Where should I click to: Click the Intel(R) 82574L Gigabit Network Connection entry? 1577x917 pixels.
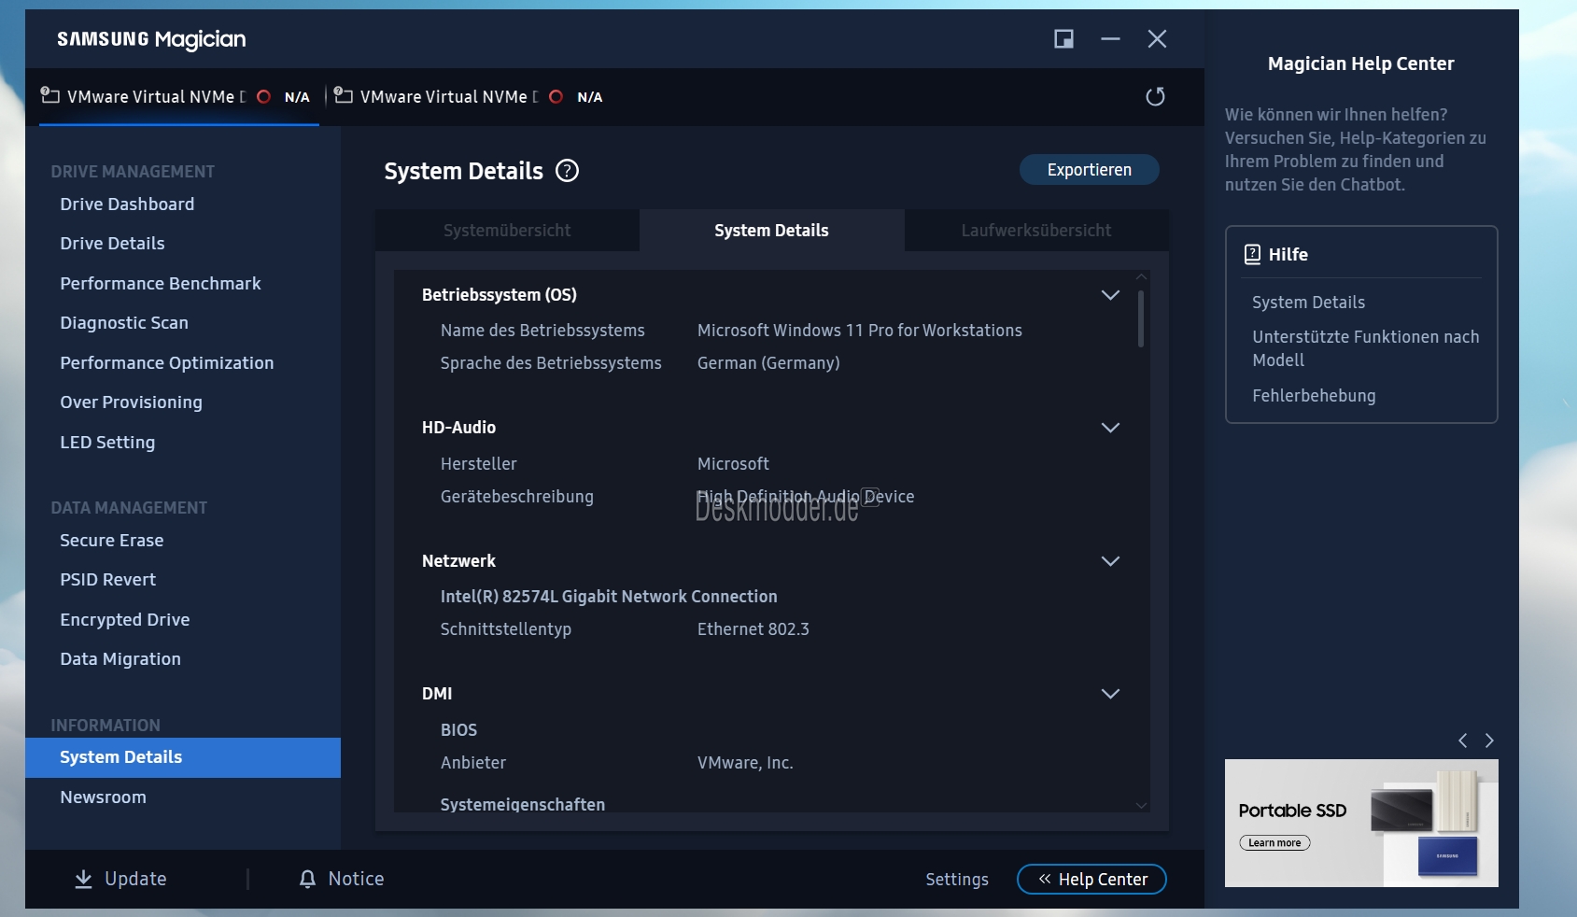pos(609,597)
